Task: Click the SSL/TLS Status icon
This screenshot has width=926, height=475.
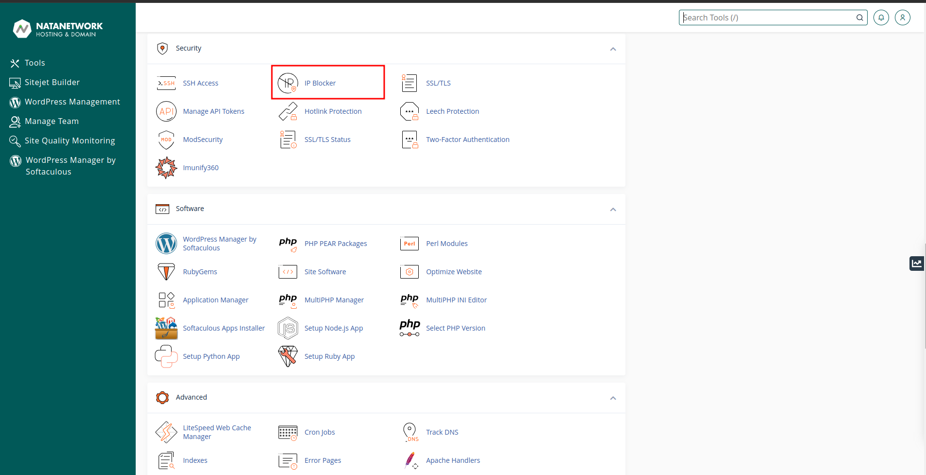Action: (x=288, y=140)
